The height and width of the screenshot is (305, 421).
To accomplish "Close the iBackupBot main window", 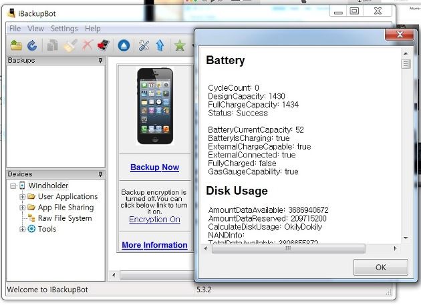I will coord(378,11).
